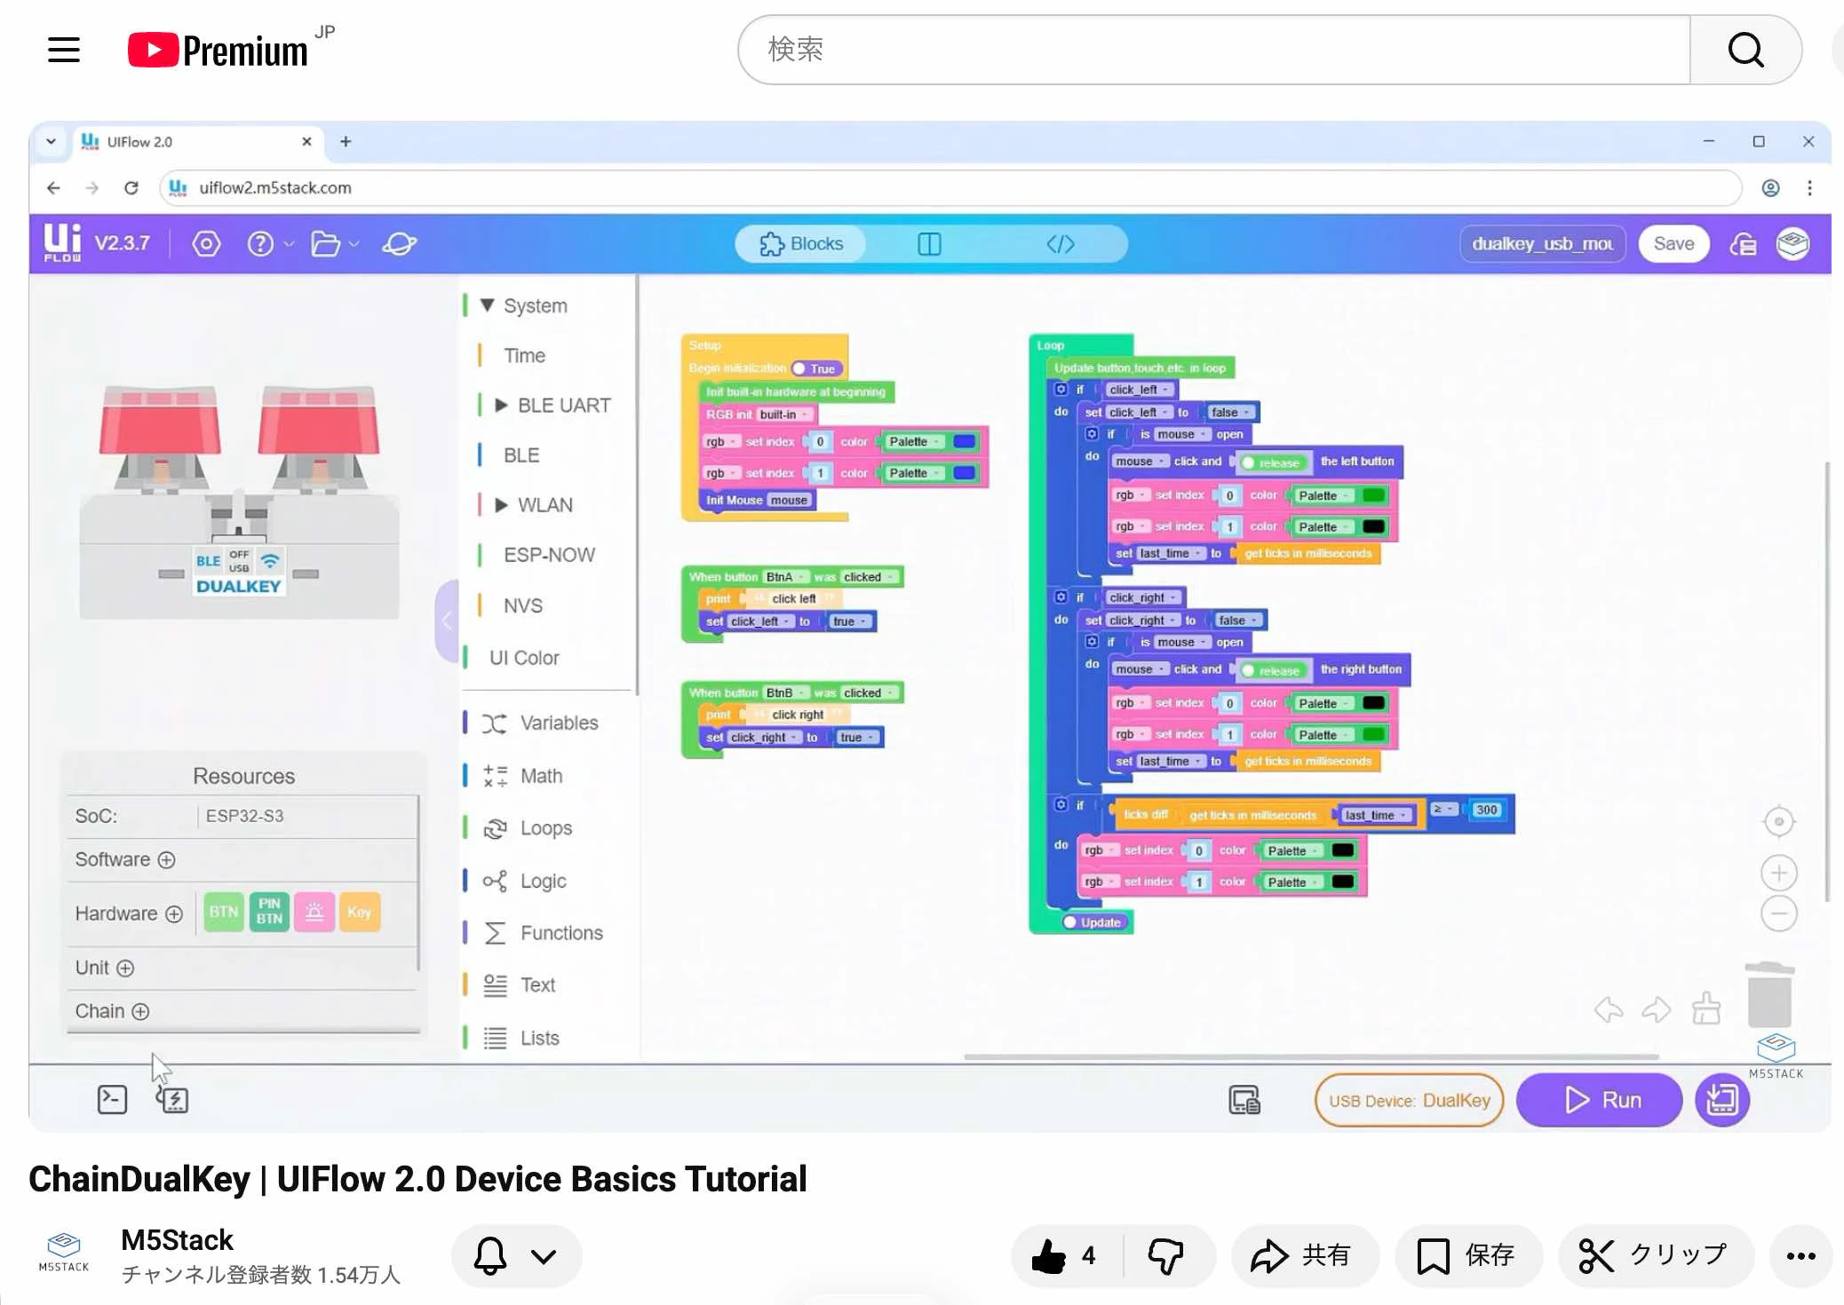Toggle the Begin initialization True switch
The image size is (1844, 1305).
click(815, 368)
